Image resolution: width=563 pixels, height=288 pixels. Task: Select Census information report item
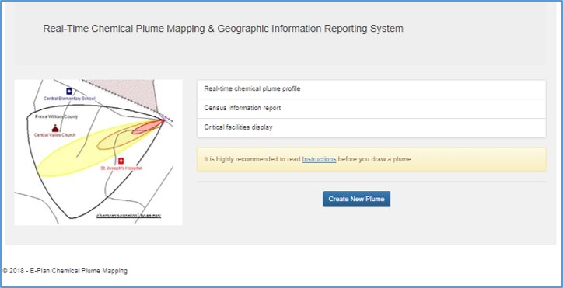pos(371,109)
